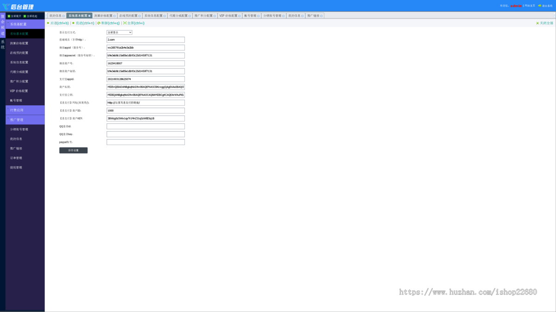The height and width of the screenshot is (312, 556).
Task: Switch to the 分销账号管理 tab
Action: [273, 16]
